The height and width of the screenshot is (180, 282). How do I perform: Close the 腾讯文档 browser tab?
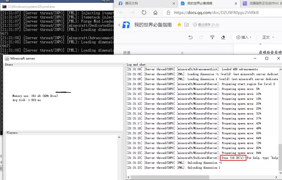click(174, 4)
